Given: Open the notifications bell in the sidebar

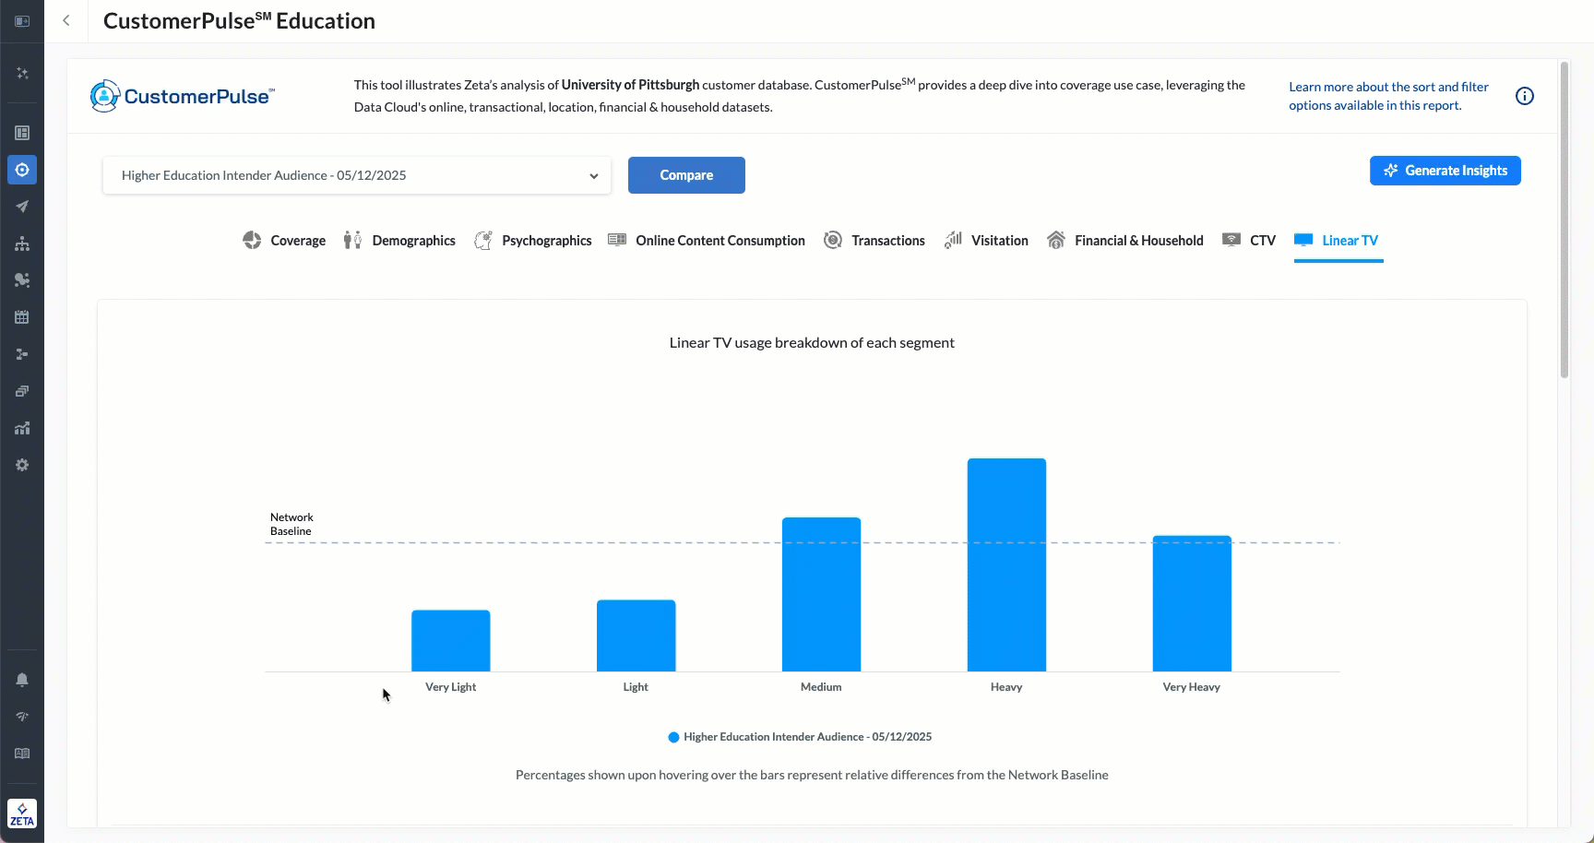Looking at the screenshot, I should click(x=22, y=680).
